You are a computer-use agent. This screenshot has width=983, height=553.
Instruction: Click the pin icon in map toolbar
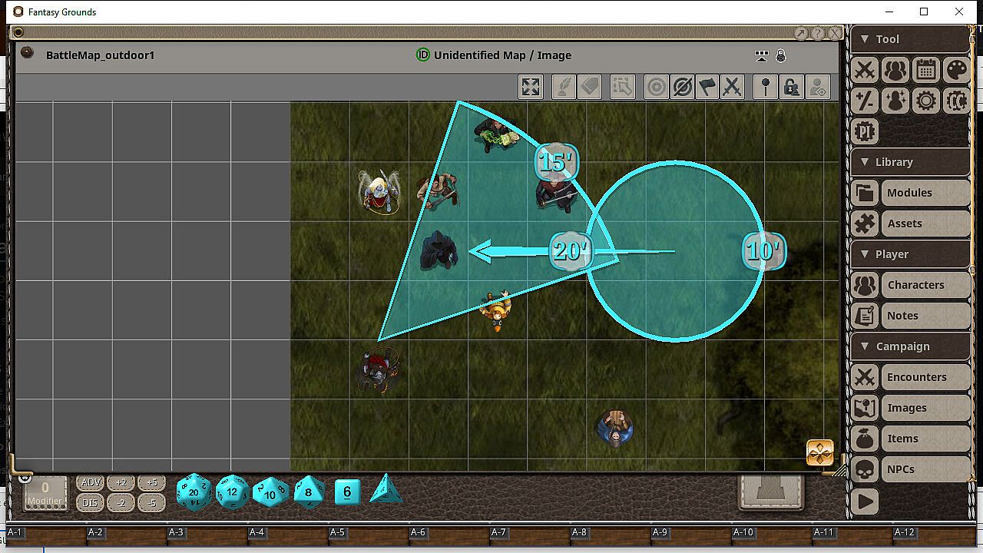[x=766, y=87]
